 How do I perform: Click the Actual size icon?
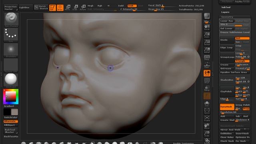(x=207, y=42)
